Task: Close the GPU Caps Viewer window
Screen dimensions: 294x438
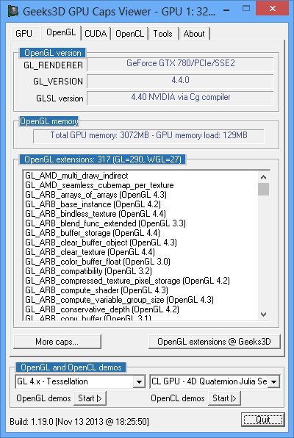Action: (x=273, y=9)
